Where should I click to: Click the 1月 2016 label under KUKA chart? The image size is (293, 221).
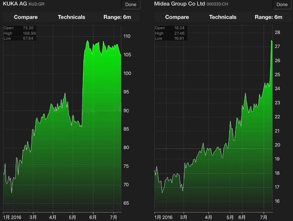click(12, 217)
